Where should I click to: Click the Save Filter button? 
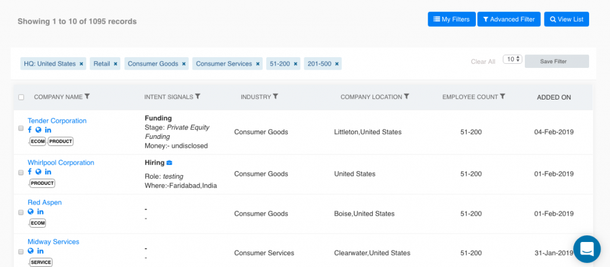(557, 61)
